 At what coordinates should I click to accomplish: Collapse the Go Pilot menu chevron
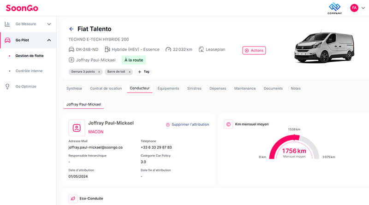point(49,40)
